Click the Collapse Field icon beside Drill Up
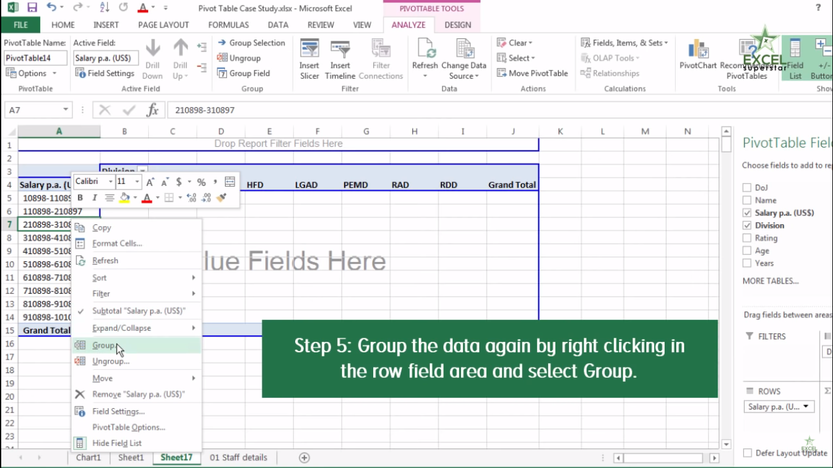833x468 pixels. pos(202,66)
